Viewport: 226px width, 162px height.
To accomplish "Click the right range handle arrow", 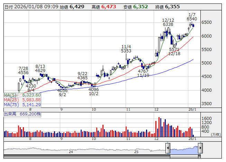I will [200, 149].
